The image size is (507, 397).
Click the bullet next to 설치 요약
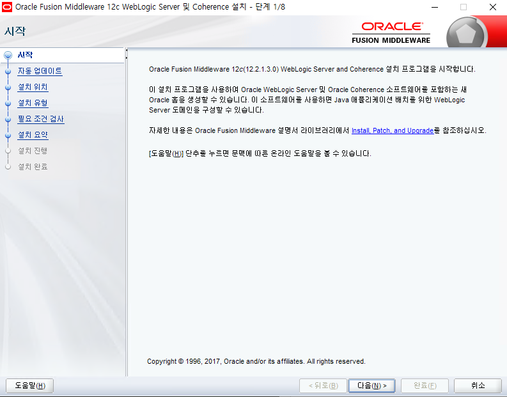tap(8, 135)
